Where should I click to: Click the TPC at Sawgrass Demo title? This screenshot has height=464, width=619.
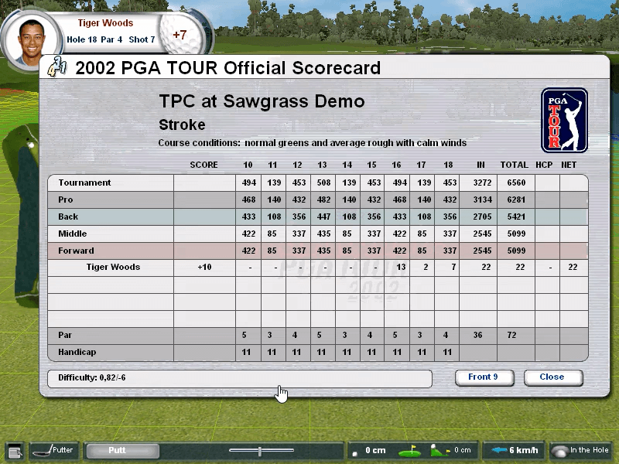pos(262,101)
